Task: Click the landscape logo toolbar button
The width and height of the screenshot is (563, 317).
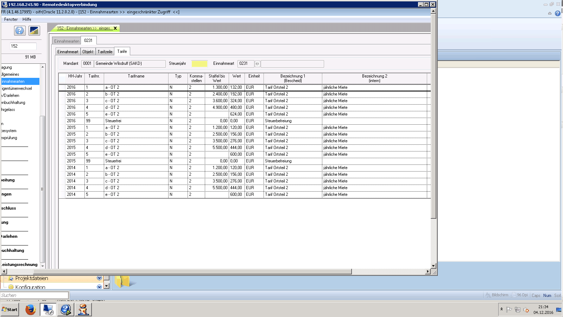Action: click(x=34, y=31)
